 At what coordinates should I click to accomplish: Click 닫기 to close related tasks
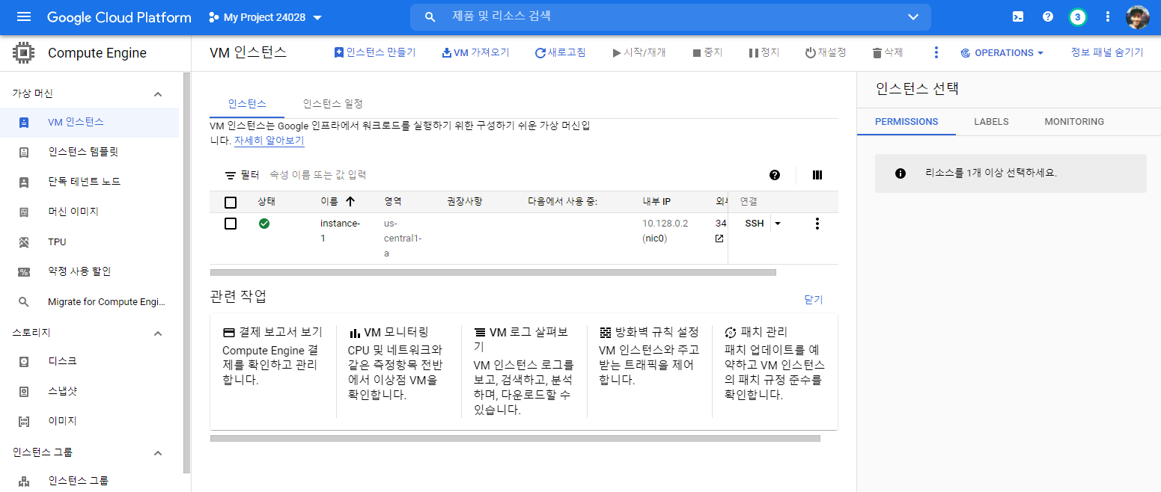click(x=813, y=300)
